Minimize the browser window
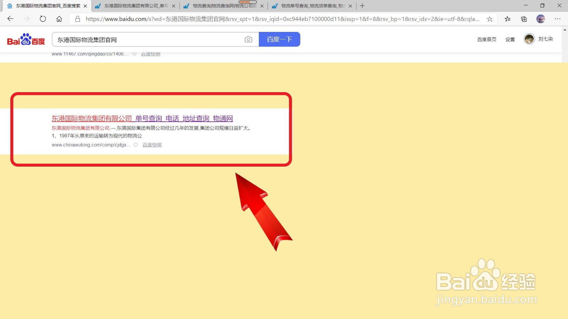568x319 pixels. tap(526, 6)
